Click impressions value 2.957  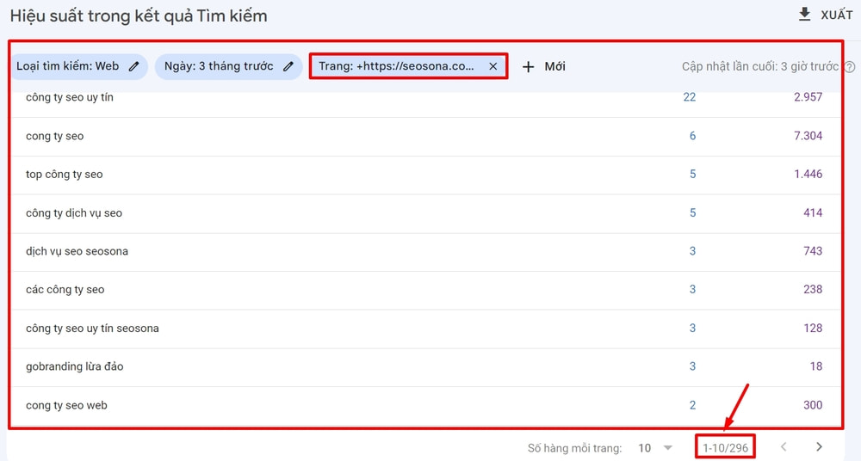click(808, 97)
